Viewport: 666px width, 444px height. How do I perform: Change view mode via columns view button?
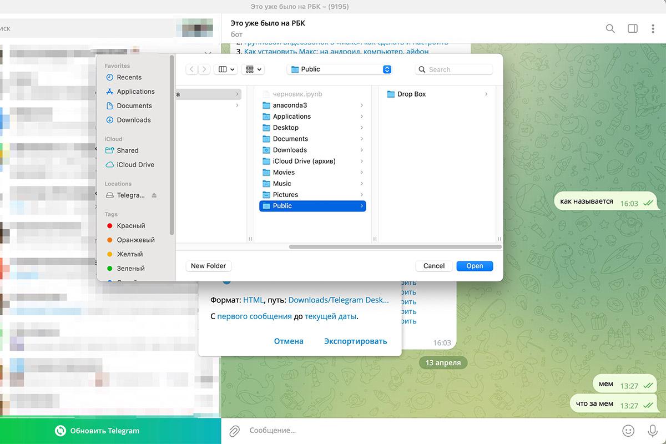(226, 69)
